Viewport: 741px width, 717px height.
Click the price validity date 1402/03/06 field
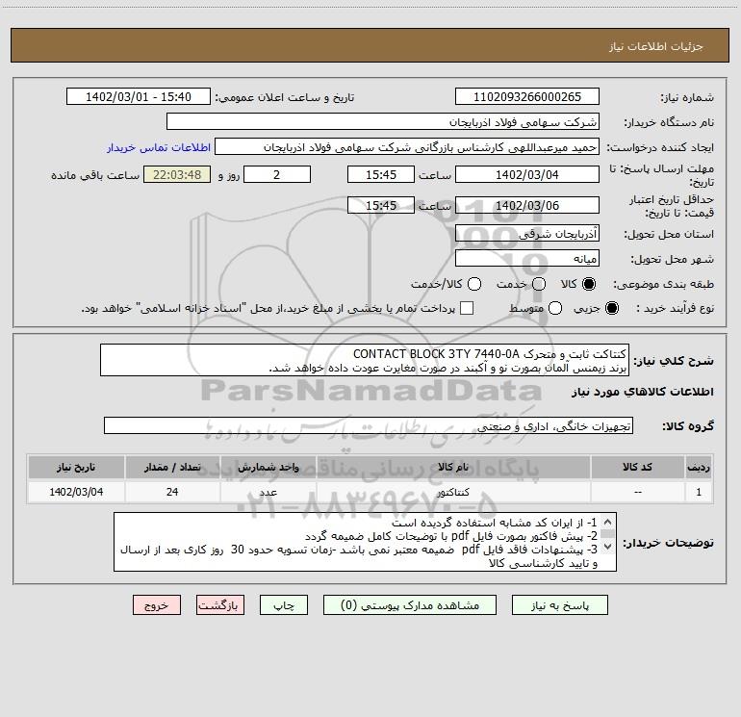527,205
